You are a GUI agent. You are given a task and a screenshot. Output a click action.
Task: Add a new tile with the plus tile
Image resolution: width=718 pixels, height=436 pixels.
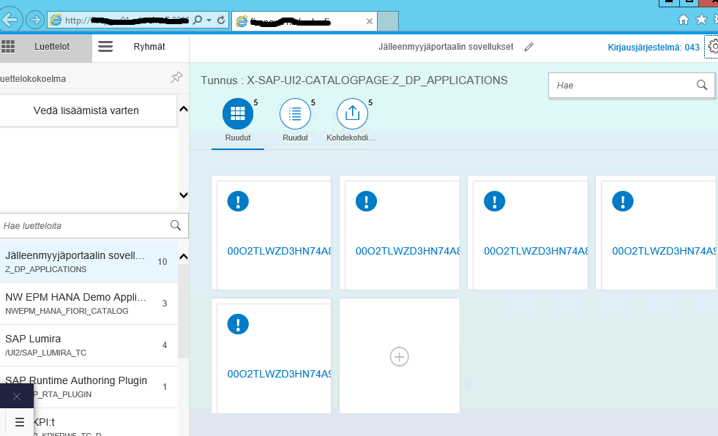pos(400,356)
